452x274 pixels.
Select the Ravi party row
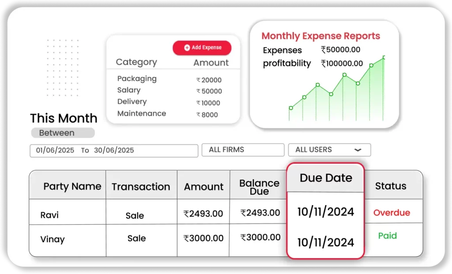(x=49, y=215)
